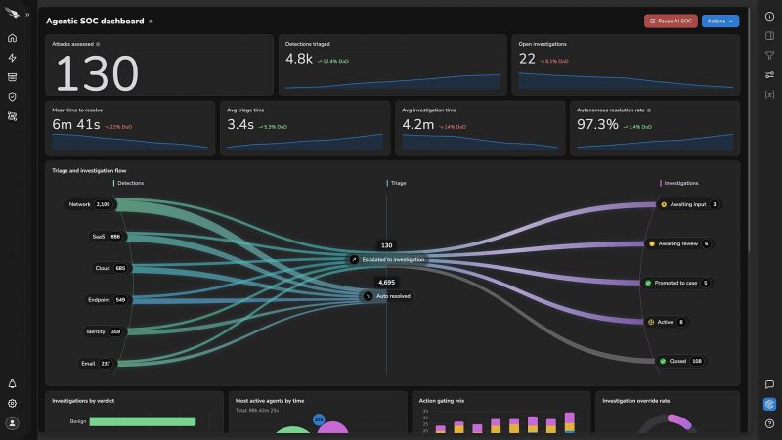This screenshot has width=782, height=440.
Task: Open the Actions dropdown
Action: pos(720,21)
